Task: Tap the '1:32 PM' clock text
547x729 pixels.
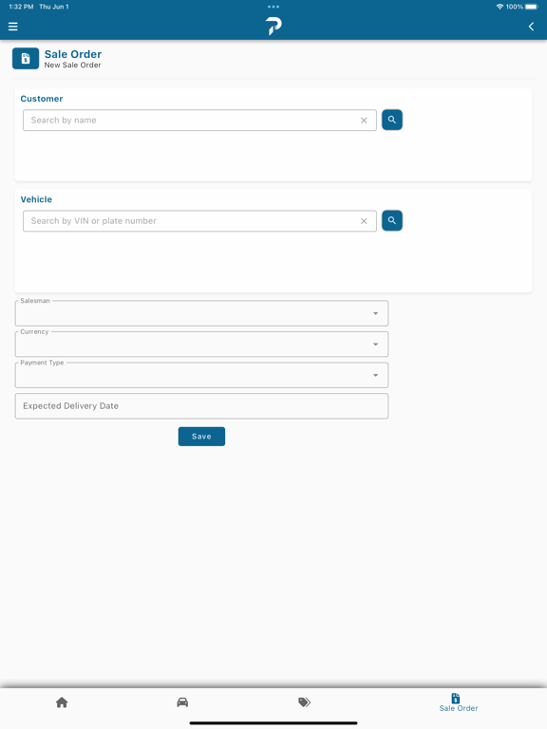Action: [x=22, y=7]
